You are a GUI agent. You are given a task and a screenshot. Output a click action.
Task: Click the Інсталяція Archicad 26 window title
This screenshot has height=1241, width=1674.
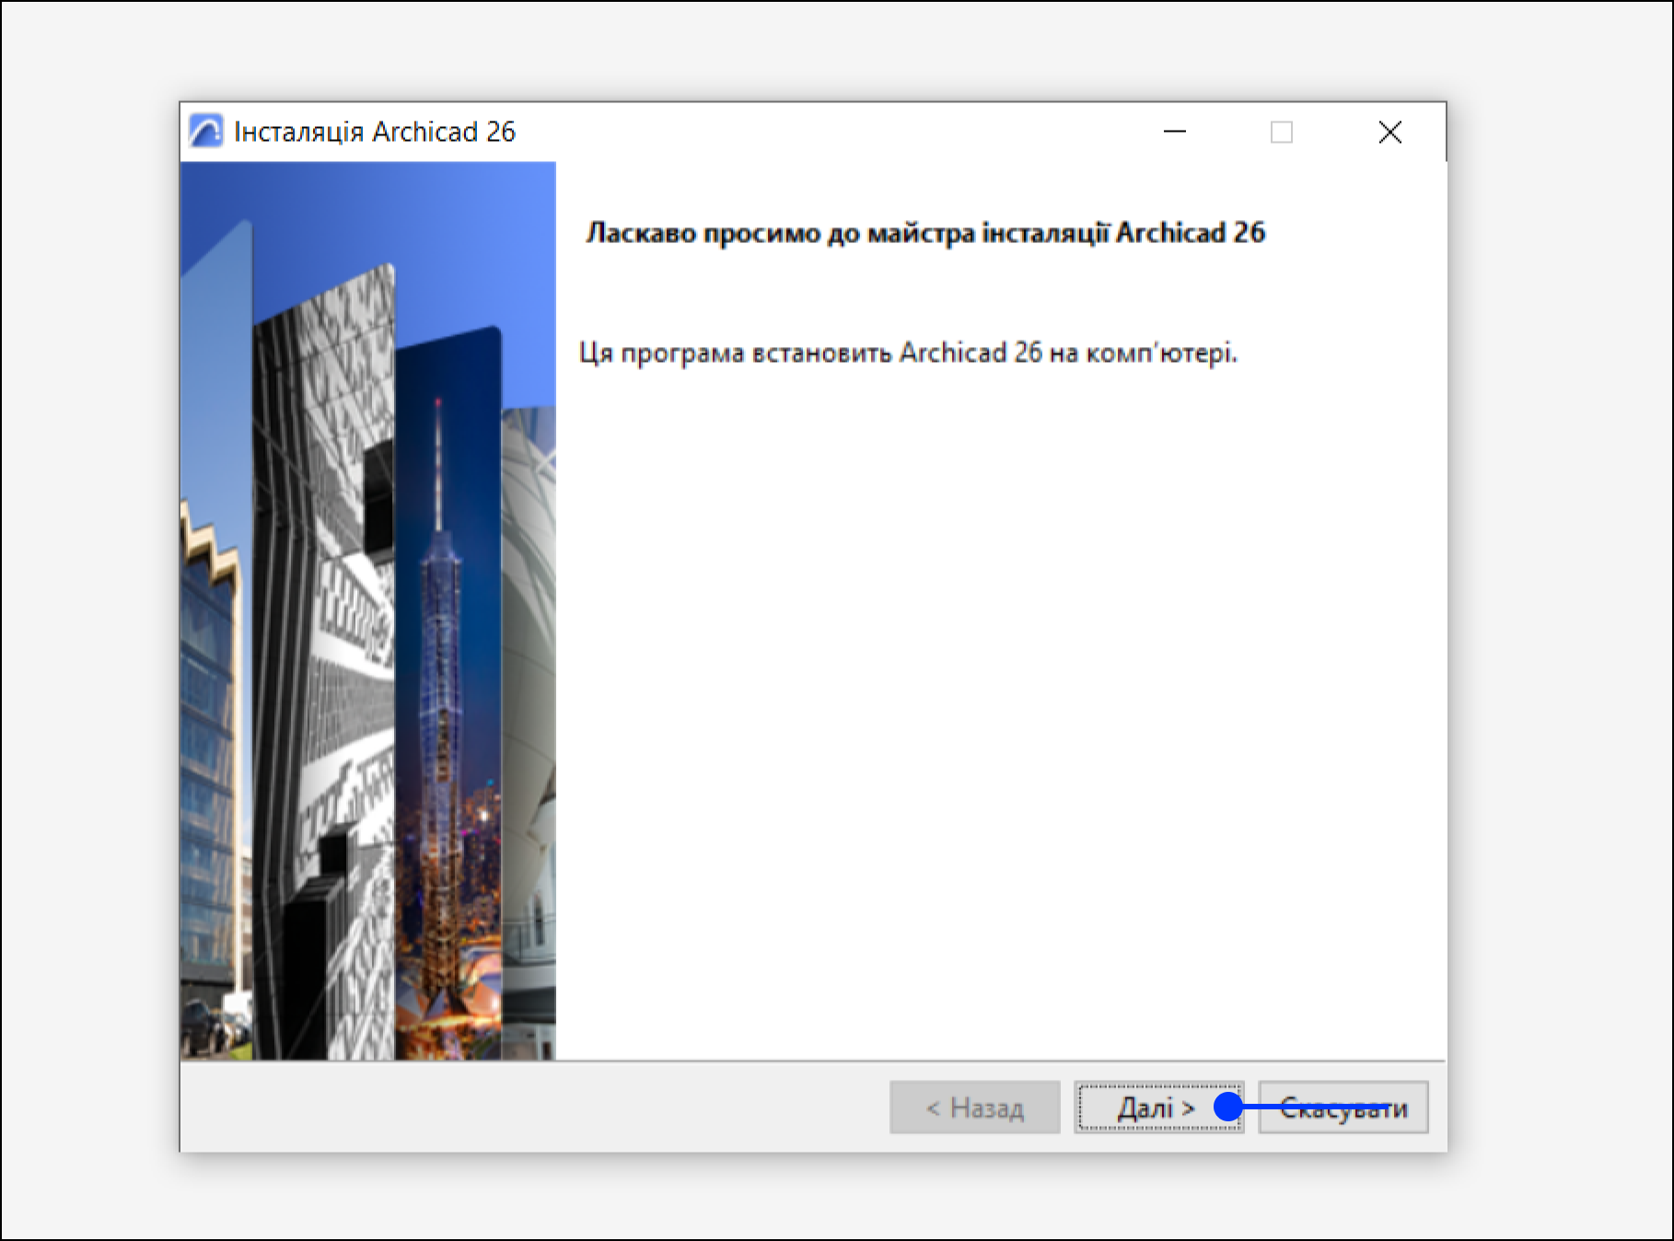click(375, 132)
